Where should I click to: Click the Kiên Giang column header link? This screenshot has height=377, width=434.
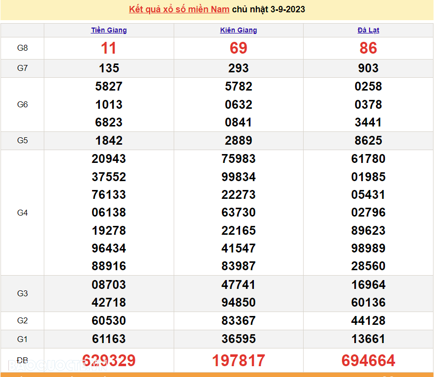(x=238, y=30)
